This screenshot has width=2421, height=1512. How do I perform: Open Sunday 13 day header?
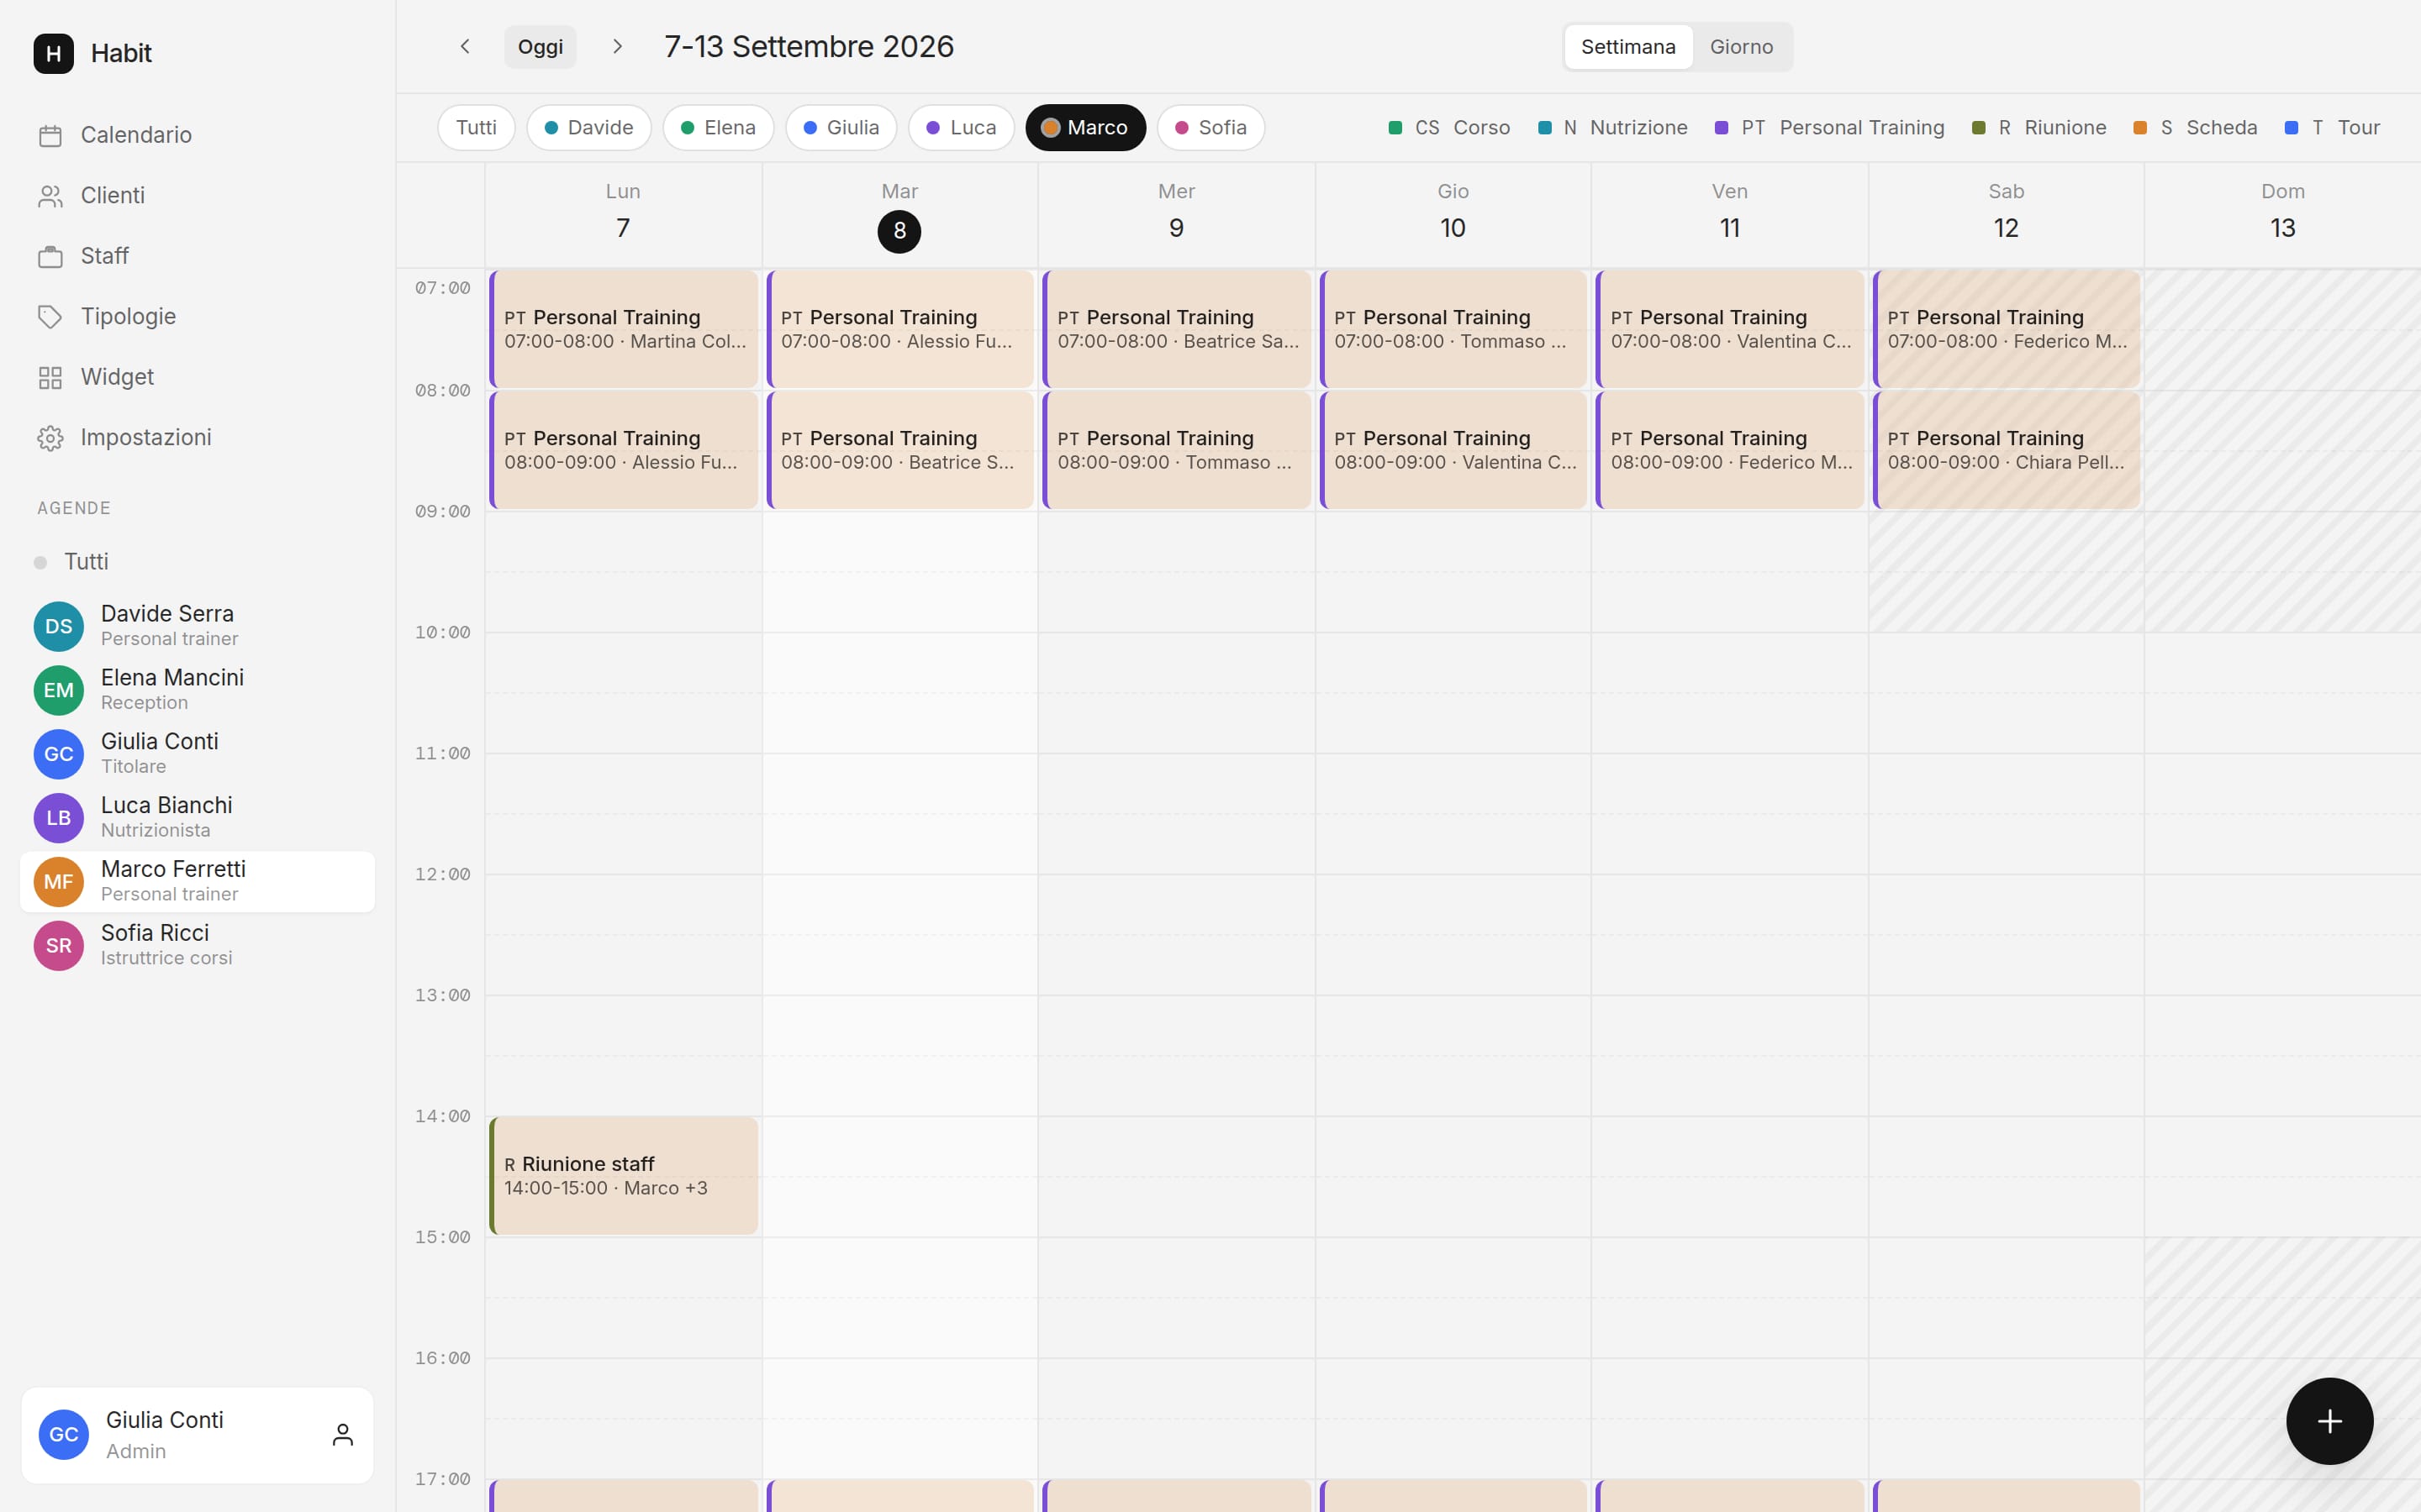point(2283,213)
